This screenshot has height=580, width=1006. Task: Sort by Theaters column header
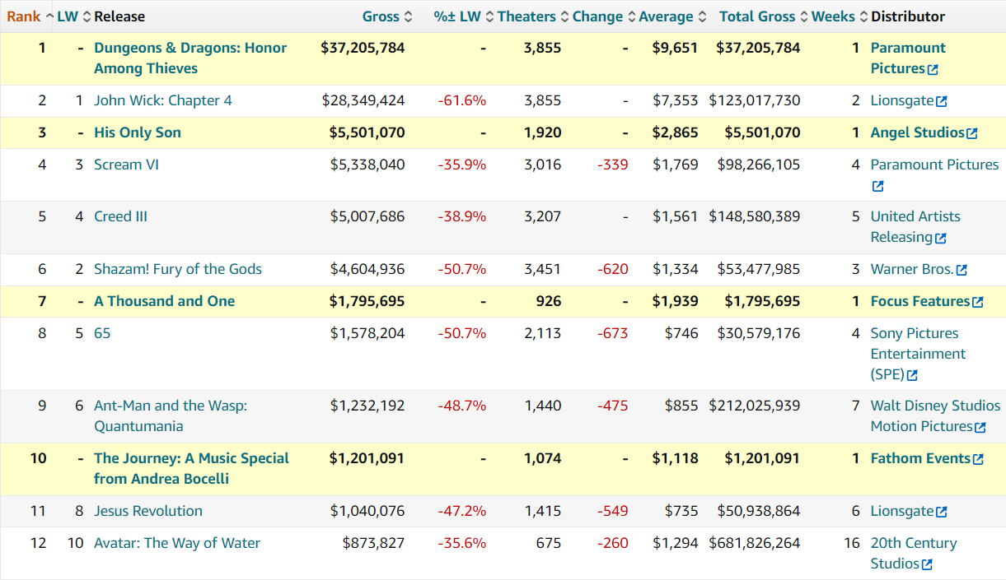[x=532, y=16]
